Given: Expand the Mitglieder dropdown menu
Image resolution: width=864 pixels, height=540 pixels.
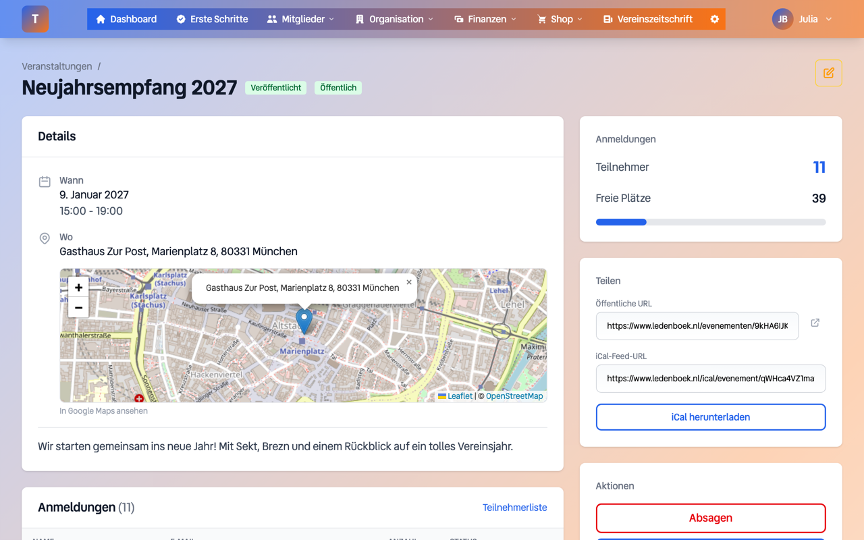Looking at the screenshot, I should [300, 19].
